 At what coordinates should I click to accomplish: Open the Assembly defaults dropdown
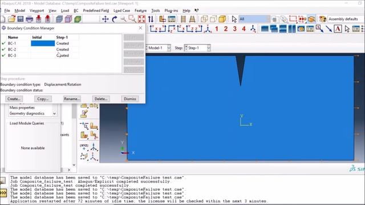pos(346,19)
